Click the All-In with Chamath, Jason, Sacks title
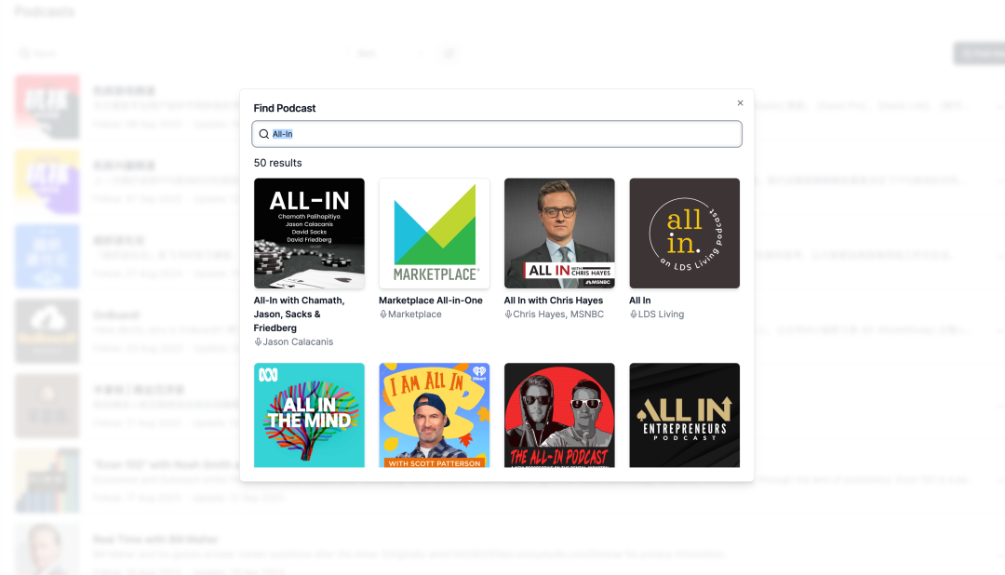This screenshot has width=1005, height=575. click(x=300, y=314)
